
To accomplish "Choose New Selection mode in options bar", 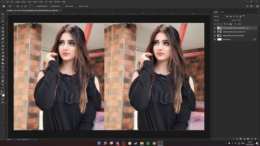I will (18, 6).
